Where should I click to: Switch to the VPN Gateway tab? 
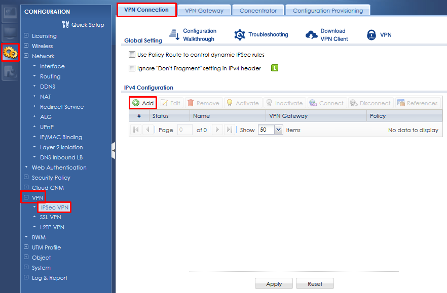click(x=204, y=10)
